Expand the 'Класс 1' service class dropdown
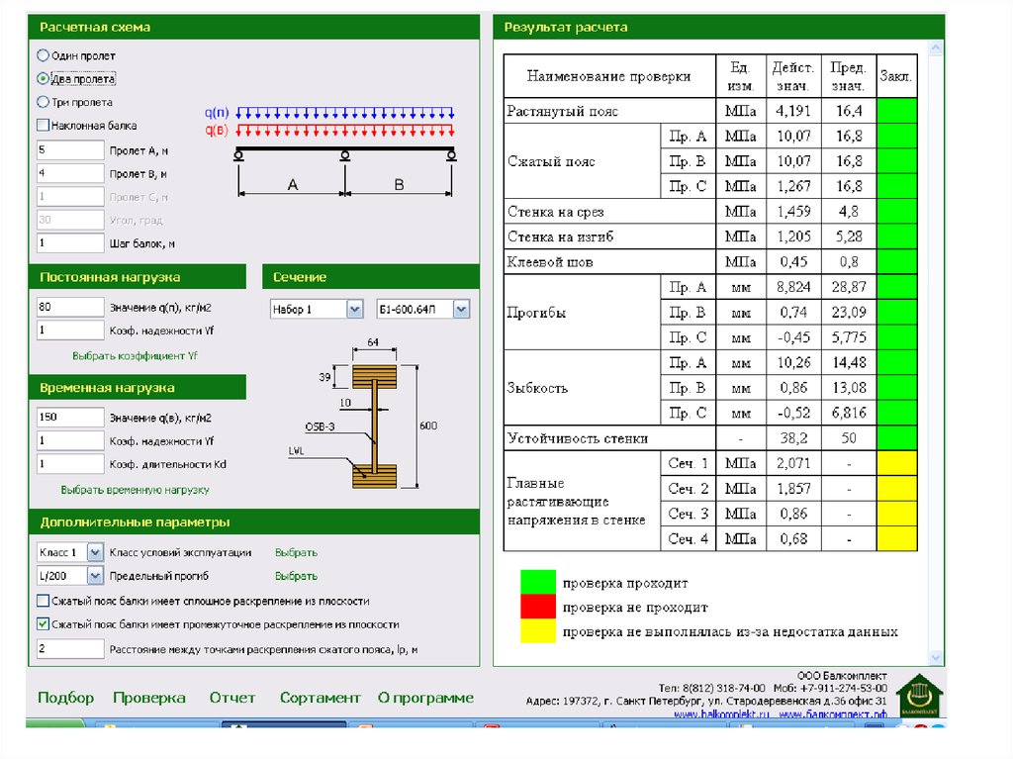 [x=95, y=552]
